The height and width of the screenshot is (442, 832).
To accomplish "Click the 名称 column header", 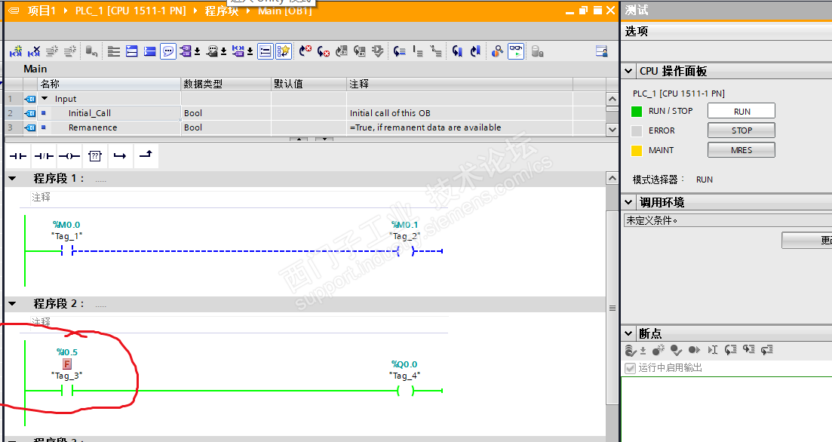I will [x=109, y=84].
